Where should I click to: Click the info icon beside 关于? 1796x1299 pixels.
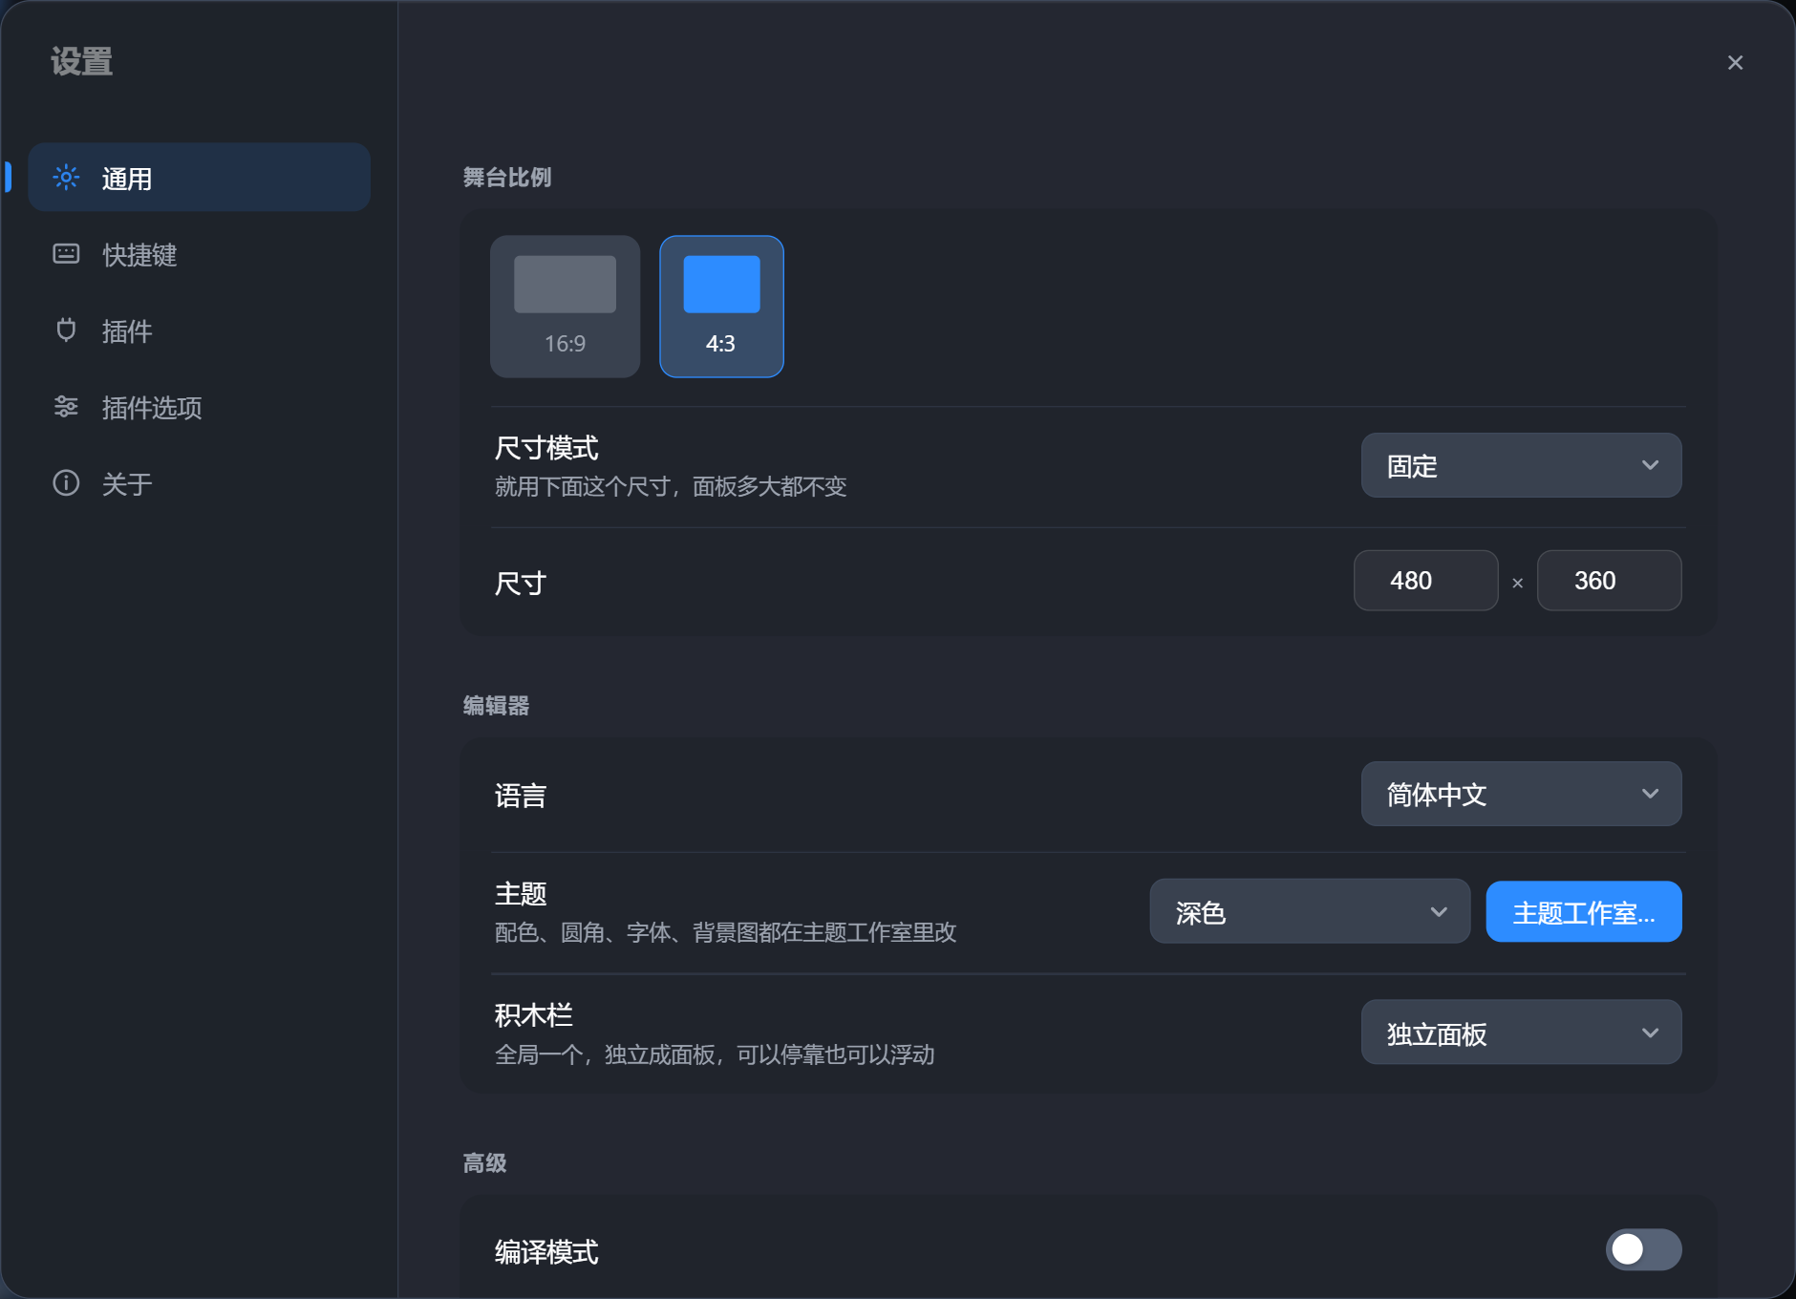click(x=66, y=483)
